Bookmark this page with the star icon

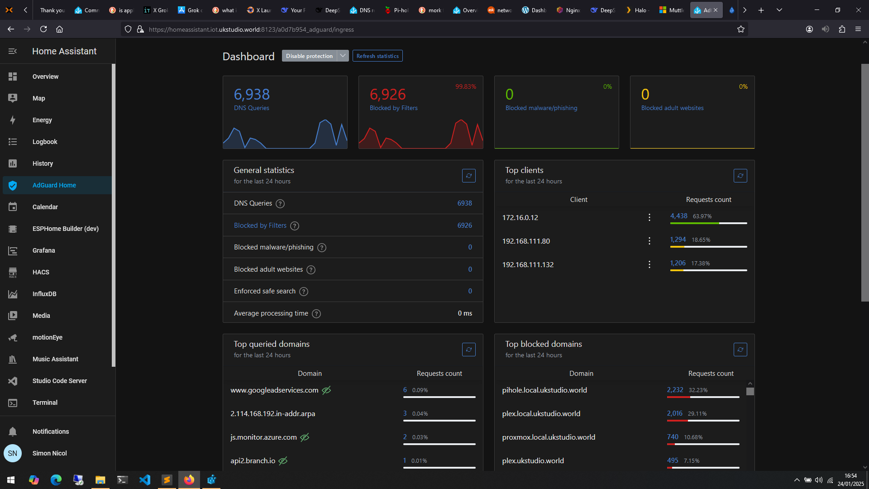[741, 29]
